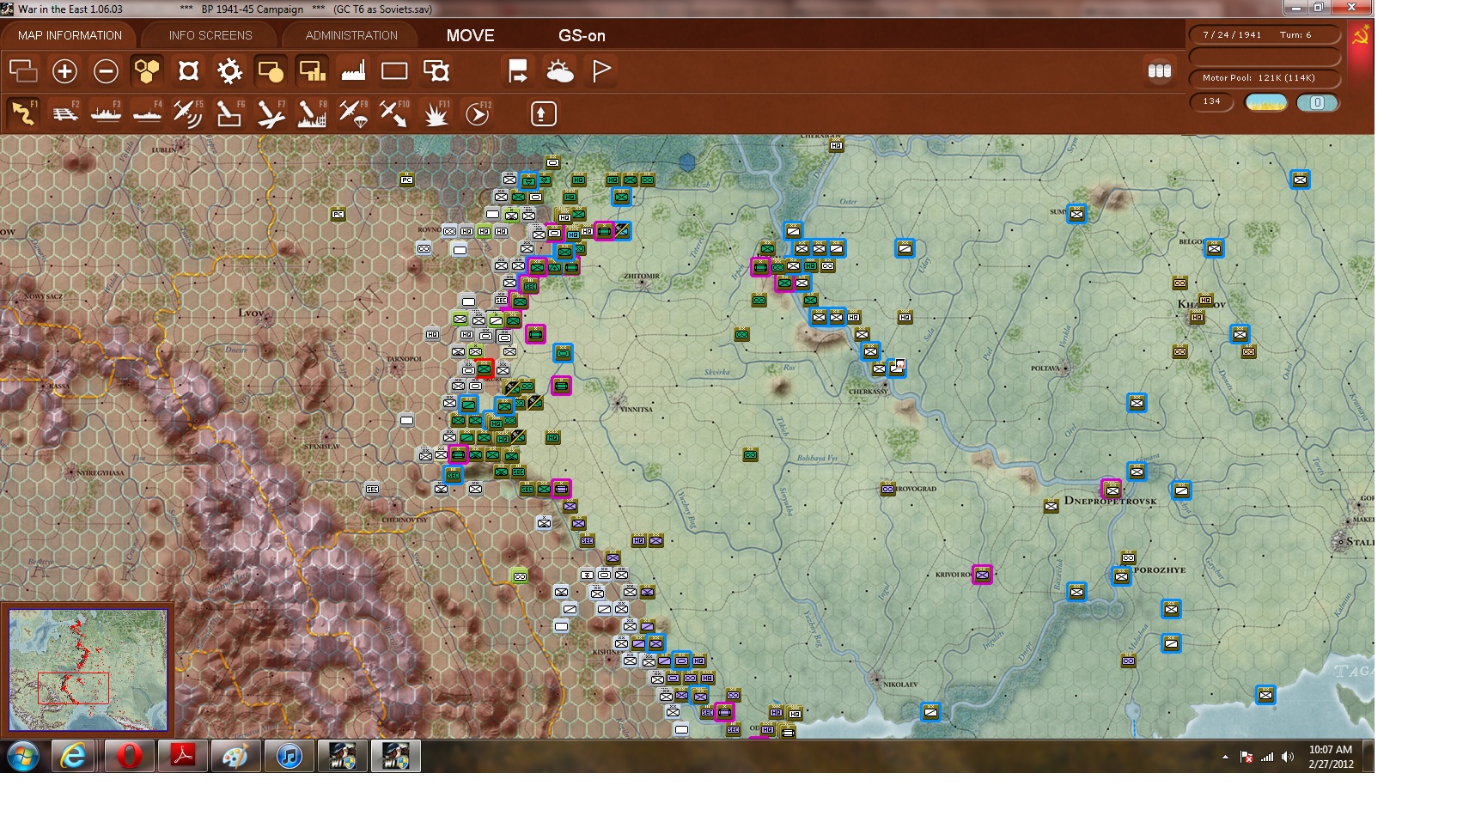Viewport: 1469px width, 828px height.
Task: Open the ADMINISTRATION tab
Action: point(351,35)
